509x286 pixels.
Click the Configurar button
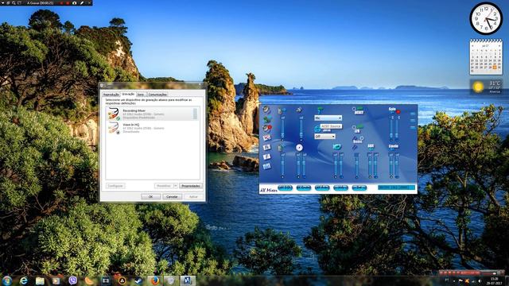coord(115,186)
